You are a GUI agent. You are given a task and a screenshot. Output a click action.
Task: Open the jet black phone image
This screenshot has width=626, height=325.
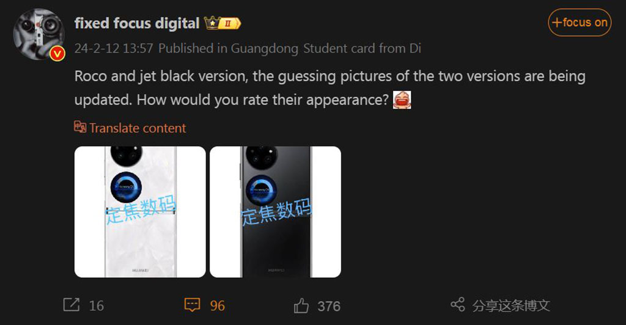(276, 212)
